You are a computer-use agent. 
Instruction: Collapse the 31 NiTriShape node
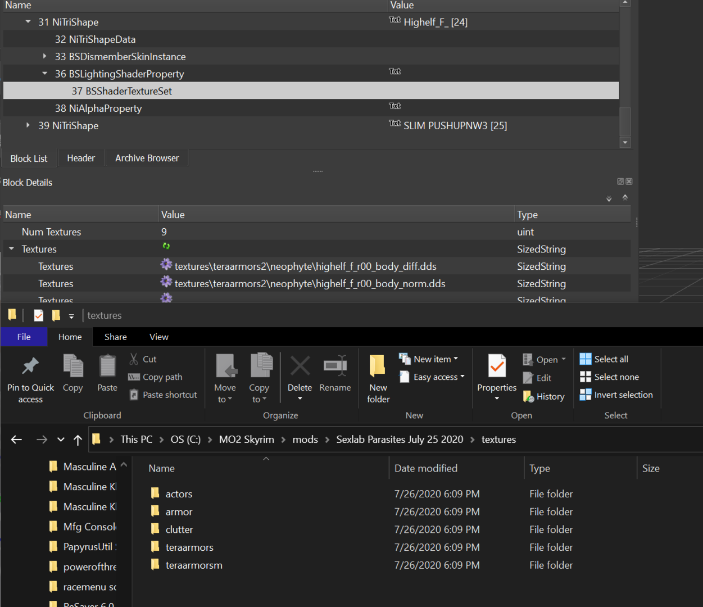pos(28,22)
